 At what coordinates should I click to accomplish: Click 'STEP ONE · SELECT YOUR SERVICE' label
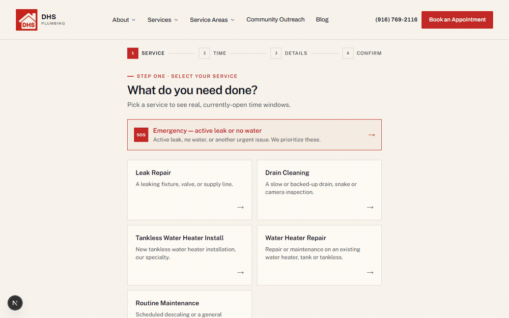[187, 76]
